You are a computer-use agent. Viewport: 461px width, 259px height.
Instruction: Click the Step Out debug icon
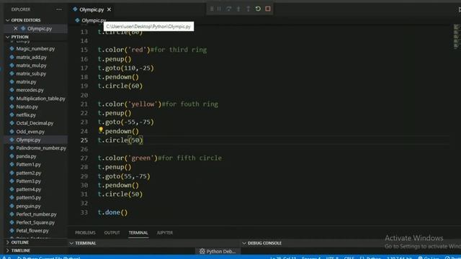point(249,9)
